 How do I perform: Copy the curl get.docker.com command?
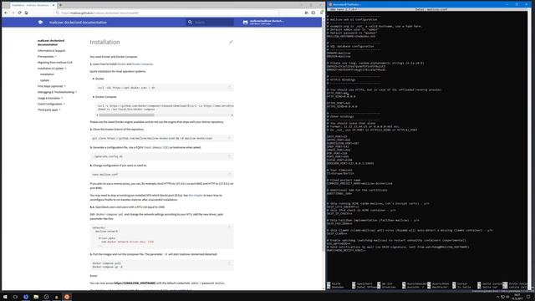[x=230, y=87]
